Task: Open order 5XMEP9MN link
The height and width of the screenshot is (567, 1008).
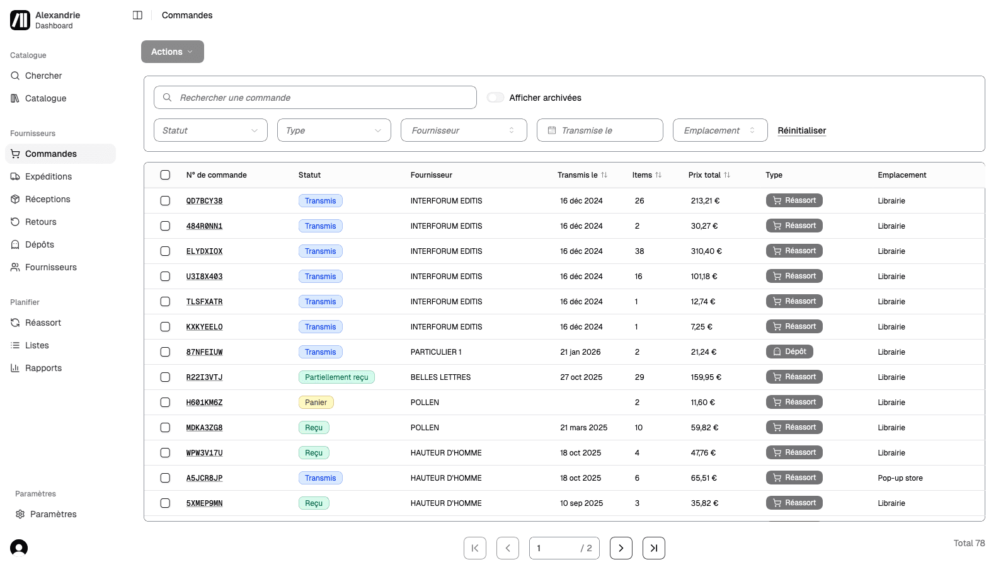Action: [204, 503]
